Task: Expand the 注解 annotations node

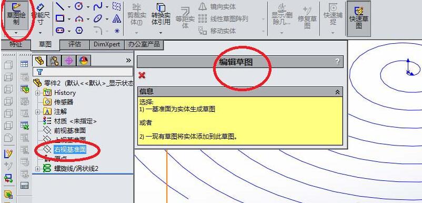Action: [x=37, y=112]
